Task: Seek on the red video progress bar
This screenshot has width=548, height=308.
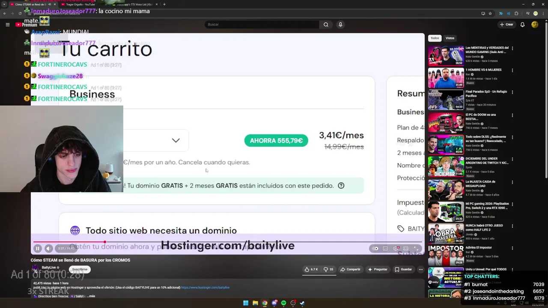Action: (227, 242)
